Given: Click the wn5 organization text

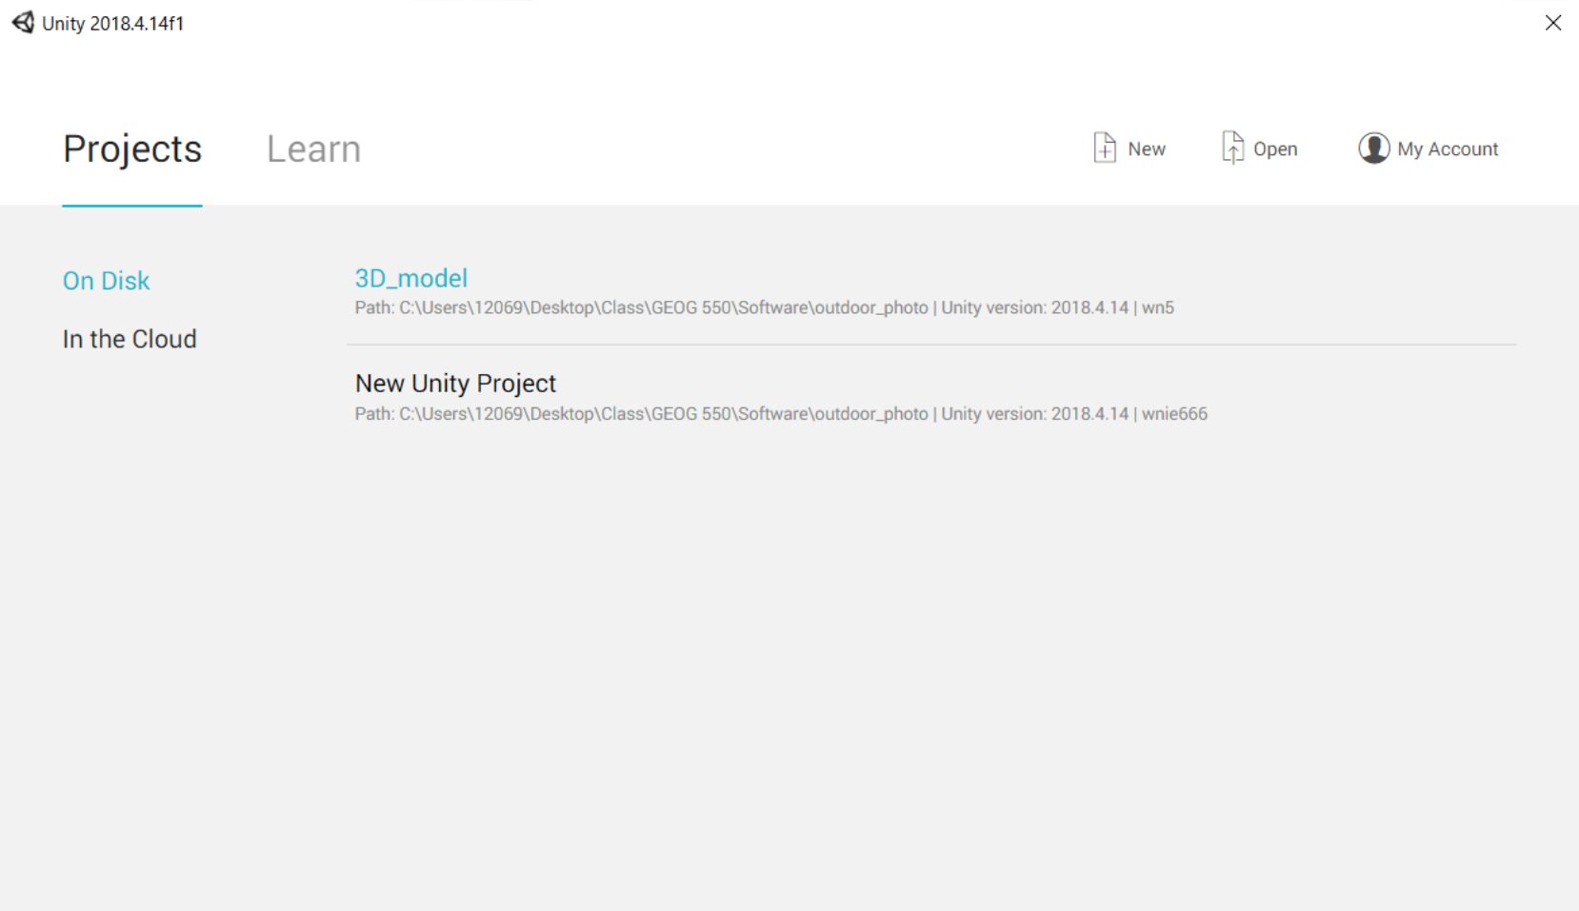Looking at the screenshot, I should (x=1158, y=307).
